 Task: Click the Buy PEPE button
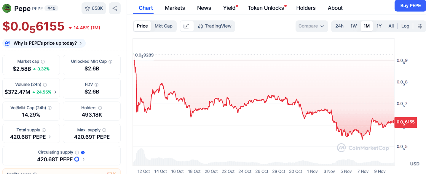click(410, 6)
